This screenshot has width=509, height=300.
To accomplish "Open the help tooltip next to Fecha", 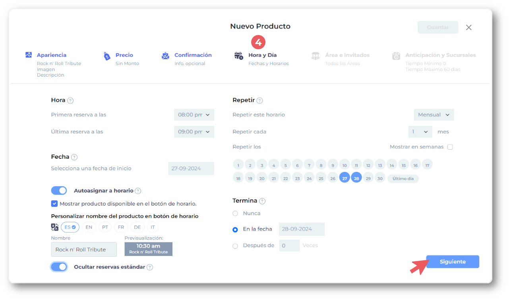I will coord(74,157).
